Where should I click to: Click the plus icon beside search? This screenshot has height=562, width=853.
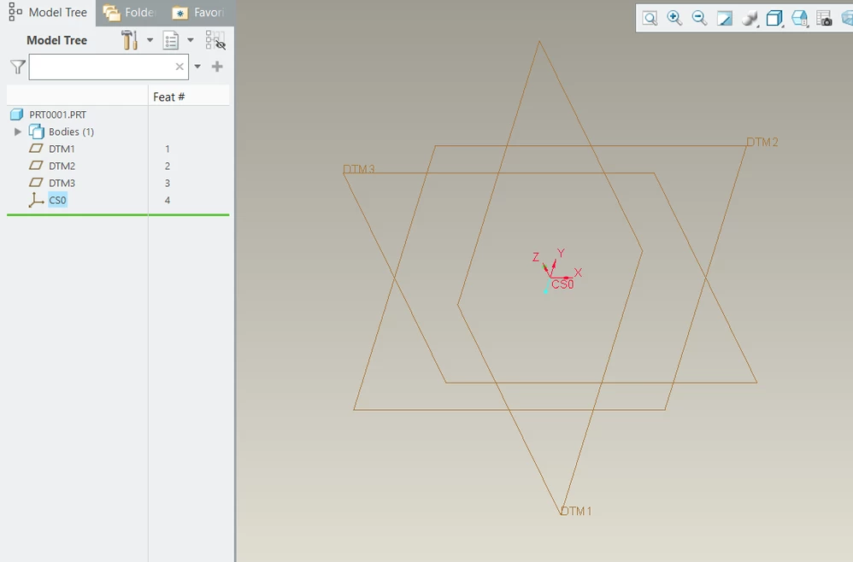[217, 67]
